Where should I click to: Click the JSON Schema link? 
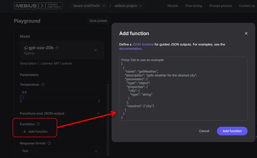click(x=143, y=45)
